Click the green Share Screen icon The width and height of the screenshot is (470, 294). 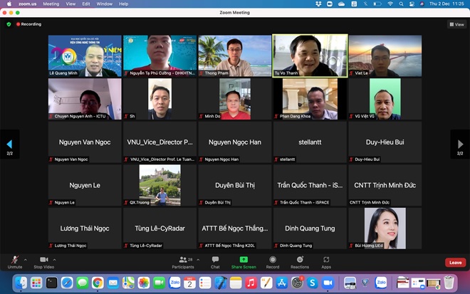coord(244,261)
